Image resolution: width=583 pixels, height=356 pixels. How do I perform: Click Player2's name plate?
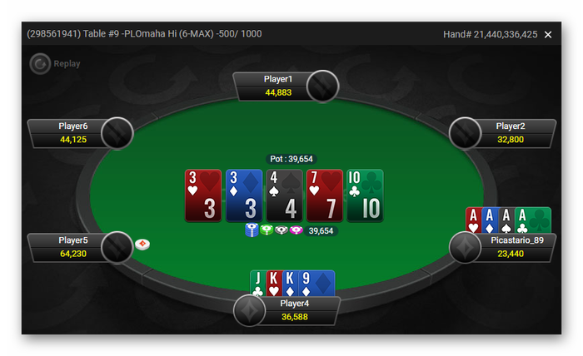(510, 133)
